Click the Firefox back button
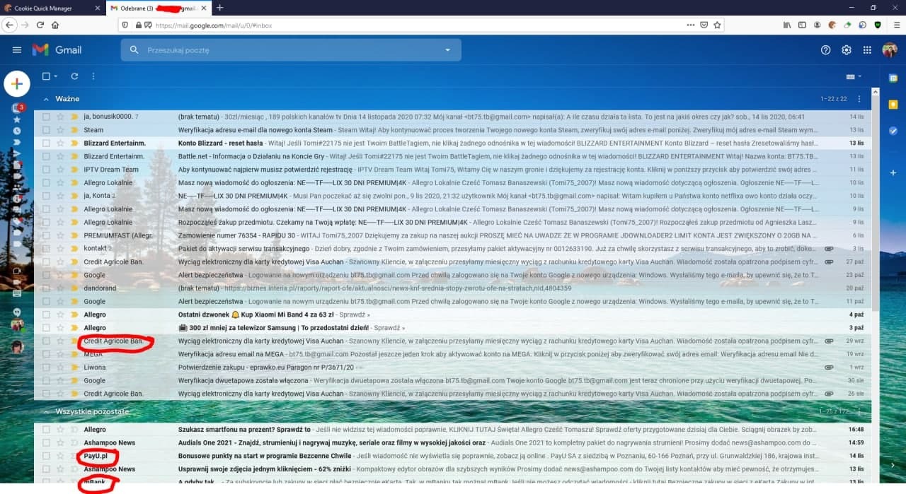This screenshot has height=494, width=906. 9,25
